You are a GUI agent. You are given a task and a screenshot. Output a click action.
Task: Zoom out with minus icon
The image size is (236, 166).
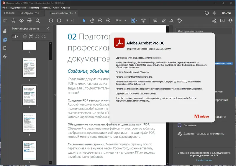[x=100, y=21]
